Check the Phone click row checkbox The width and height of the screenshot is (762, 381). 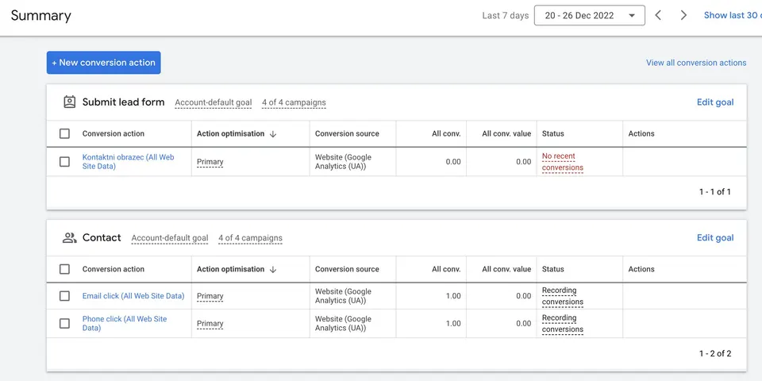[64, 323]
